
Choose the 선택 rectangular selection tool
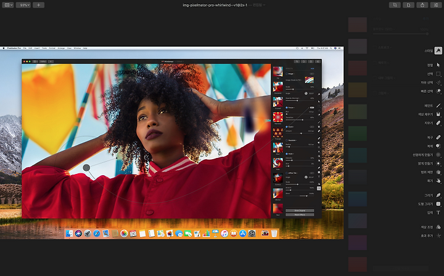click(x=438, y=74)
